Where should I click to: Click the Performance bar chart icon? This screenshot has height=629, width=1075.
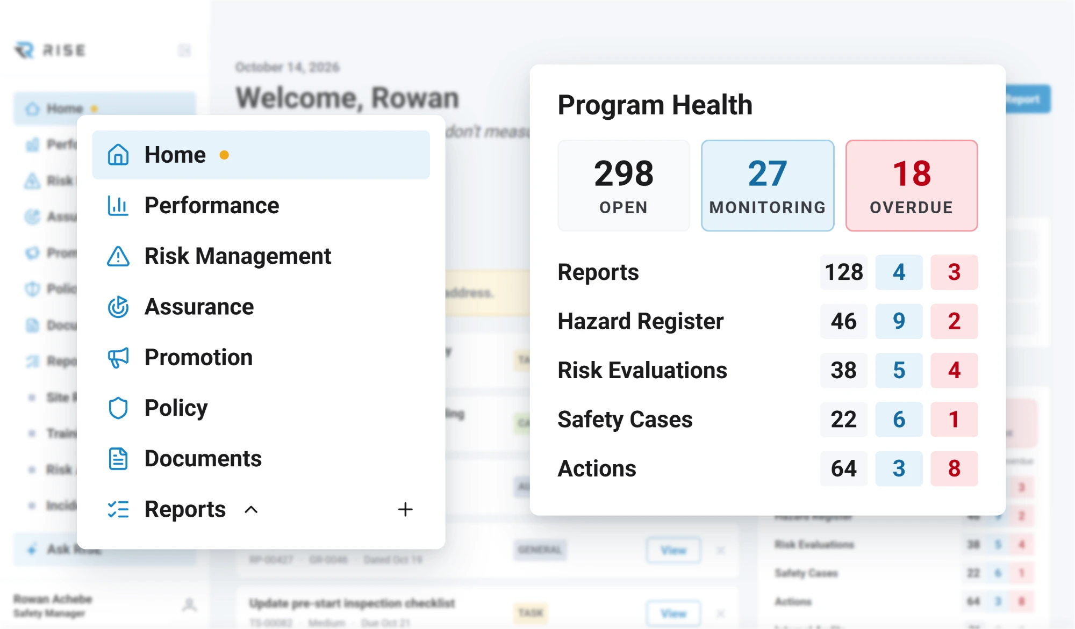118,205
